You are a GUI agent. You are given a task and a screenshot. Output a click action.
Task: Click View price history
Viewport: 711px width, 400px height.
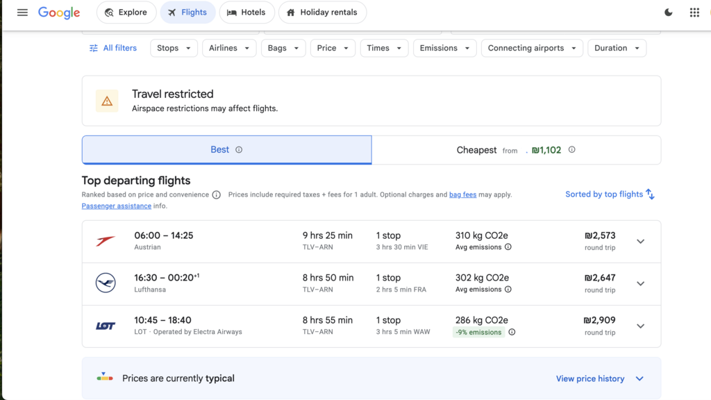pyautogui.click(x=590, y=378)
